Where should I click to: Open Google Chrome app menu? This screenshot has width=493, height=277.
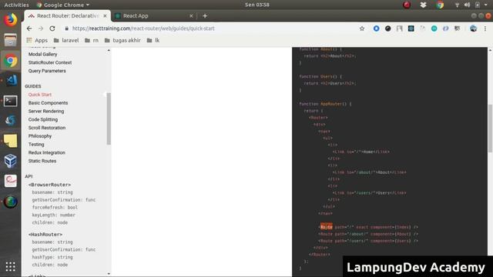click(x=63, y=5)
